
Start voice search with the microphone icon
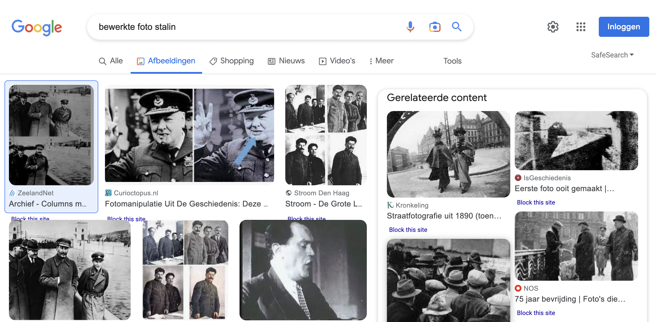click(x=410, y=27)
